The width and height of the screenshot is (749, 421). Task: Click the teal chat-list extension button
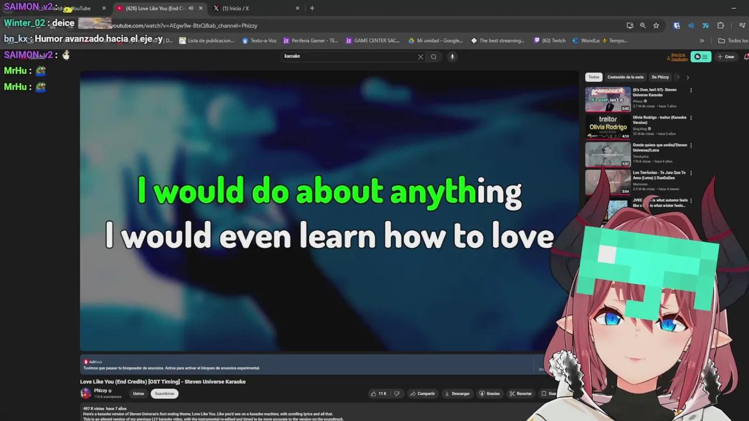(700, 57)
